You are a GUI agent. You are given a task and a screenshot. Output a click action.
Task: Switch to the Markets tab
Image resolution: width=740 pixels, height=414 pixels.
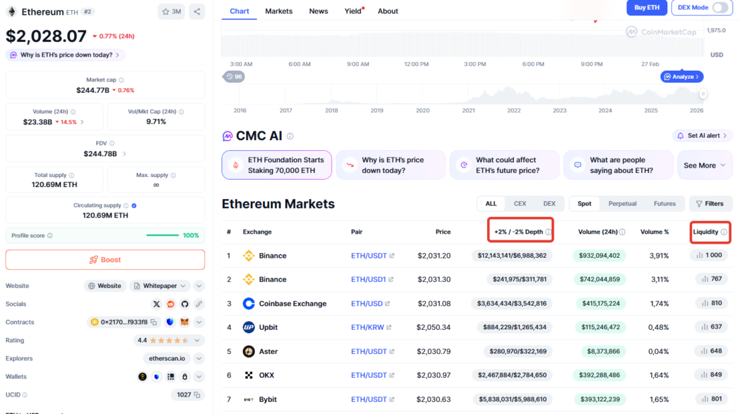pos(279,11)
